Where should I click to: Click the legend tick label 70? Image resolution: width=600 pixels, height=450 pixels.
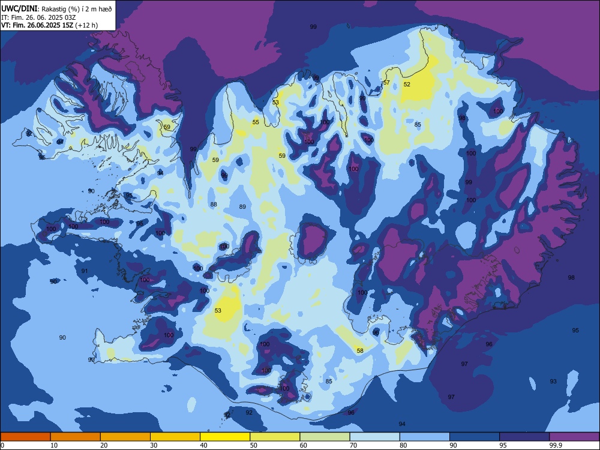[x=353, y=445]
